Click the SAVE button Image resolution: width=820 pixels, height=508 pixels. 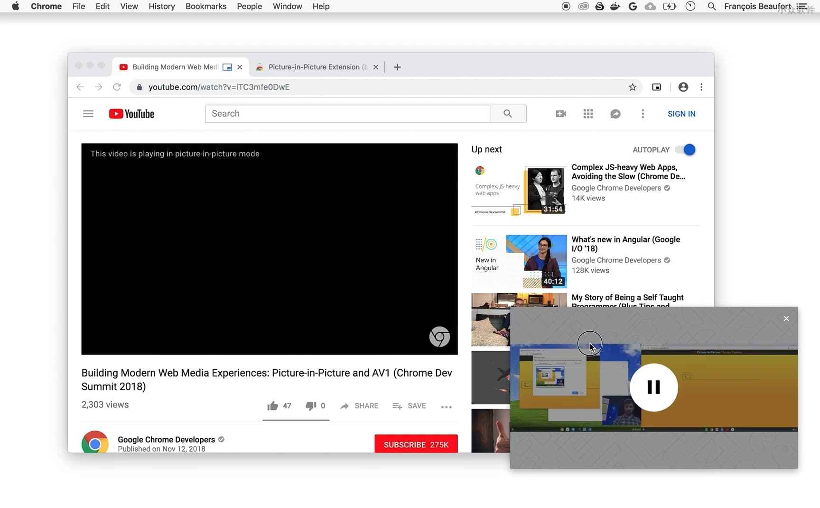pos(409,406)
